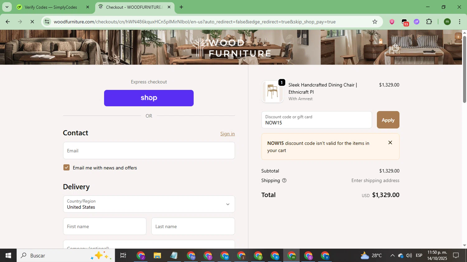
Task: Show hidden system tray icons
Action: coord(392,255)
